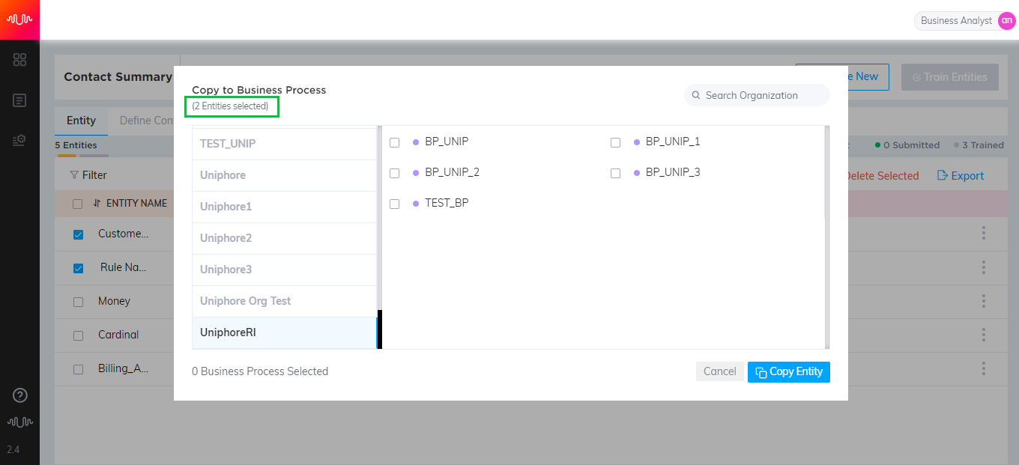Enable the BP_UNIP_2 checkbox

pyautogui.click(x=395, y=173)
